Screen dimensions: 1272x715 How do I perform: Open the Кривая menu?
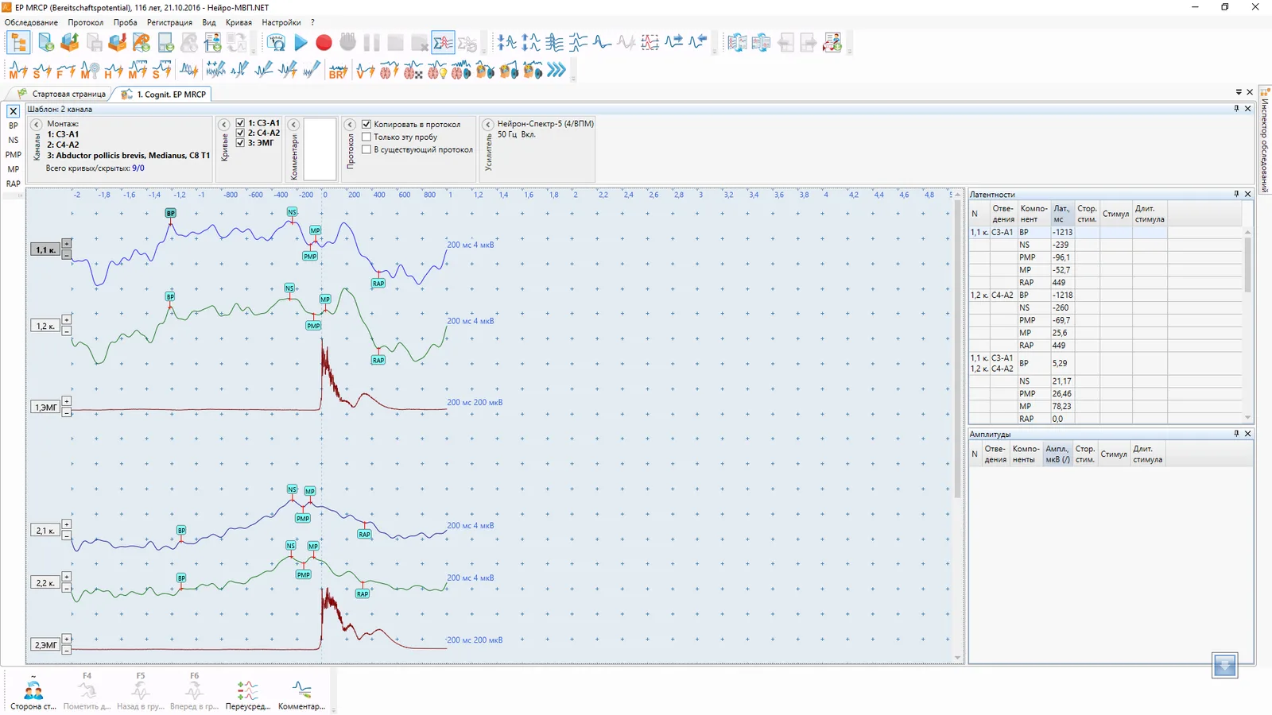click(x=238, y=22)
